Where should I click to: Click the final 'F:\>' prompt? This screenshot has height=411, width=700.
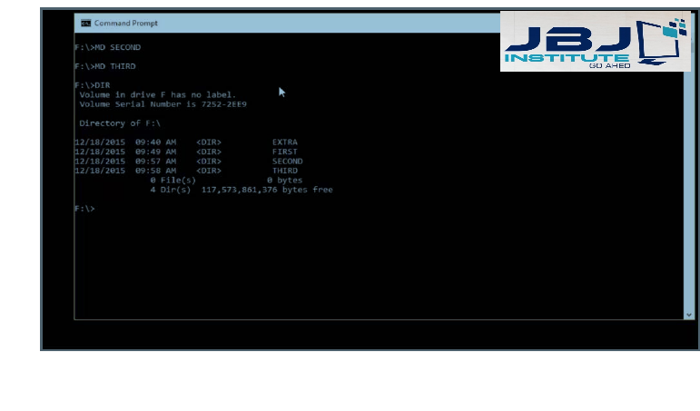(x=84, y=209)
